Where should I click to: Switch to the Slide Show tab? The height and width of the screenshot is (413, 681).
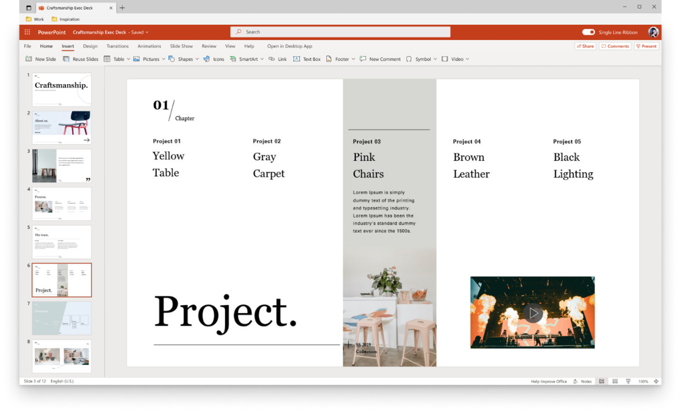pyautogui.click(x=181, y=46)
